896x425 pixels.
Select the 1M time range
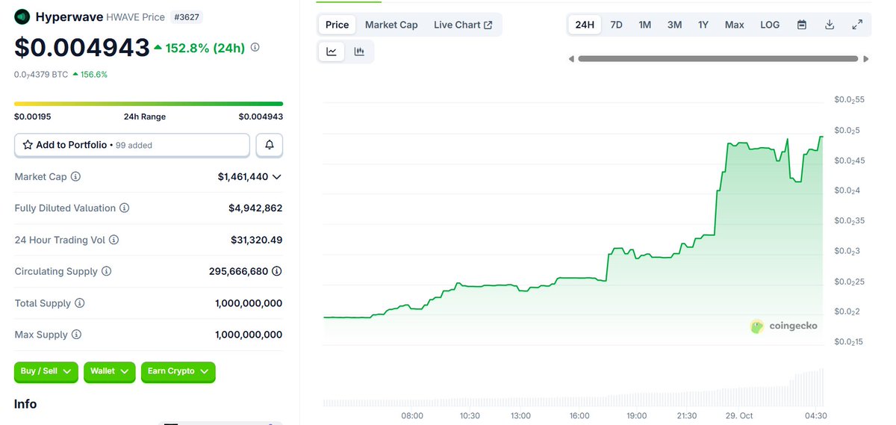(x=645, y=25)
